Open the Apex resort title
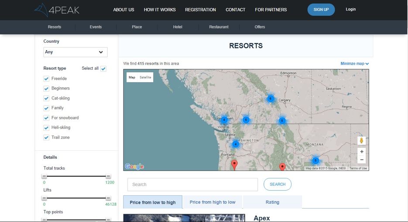Viewport: 408px width, 222px height. pyautogui.click(x=262, y=218)
